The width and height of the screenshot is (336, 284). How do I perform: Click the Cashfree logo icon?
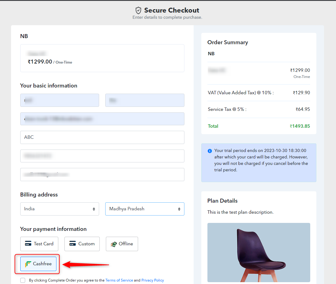pyautogui.click(x=28, y=264)
